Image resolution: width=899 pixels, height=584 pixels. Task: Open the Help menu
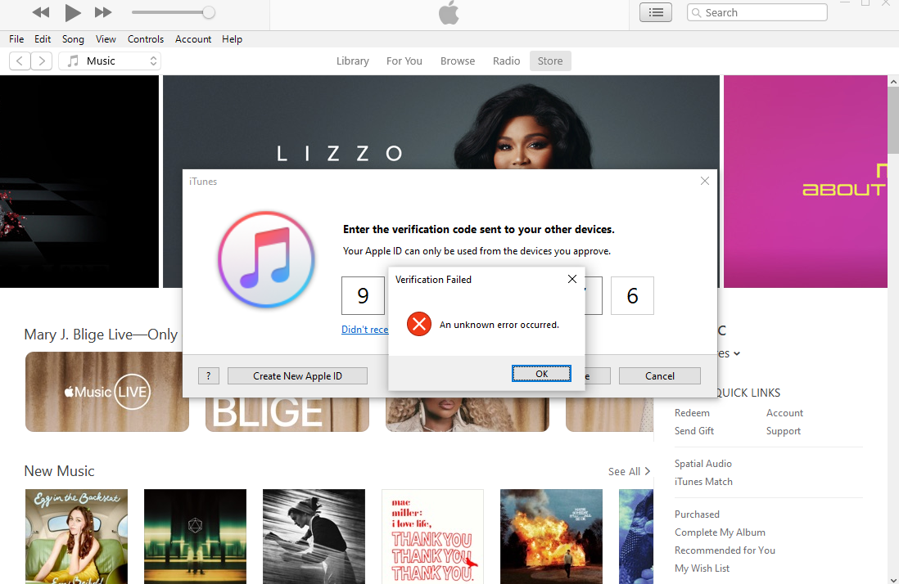233,39
